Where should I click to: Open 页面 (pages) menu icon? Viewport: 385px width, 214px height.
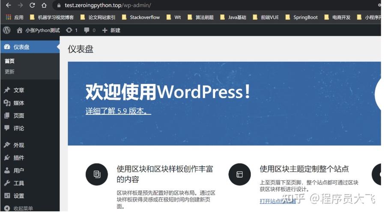(7, 115)
